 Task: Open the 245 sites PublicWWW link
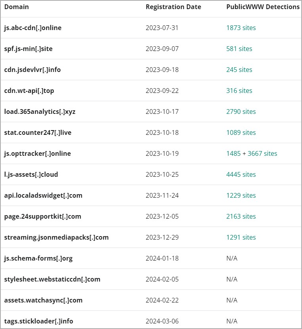click(239, 70)
